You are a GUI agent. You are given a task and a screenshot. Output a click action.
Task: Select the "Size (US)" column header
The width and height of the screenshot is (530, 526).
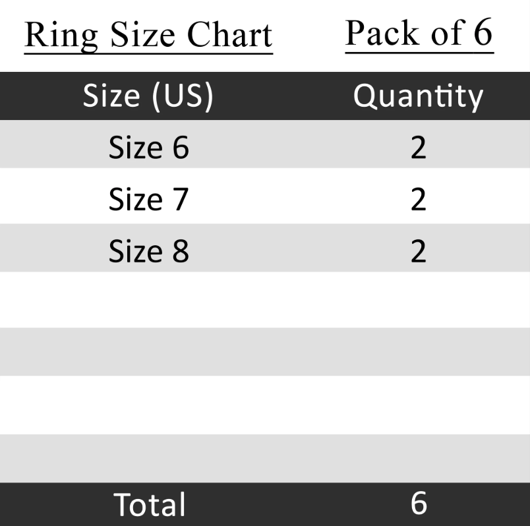[x=148, y=96]
